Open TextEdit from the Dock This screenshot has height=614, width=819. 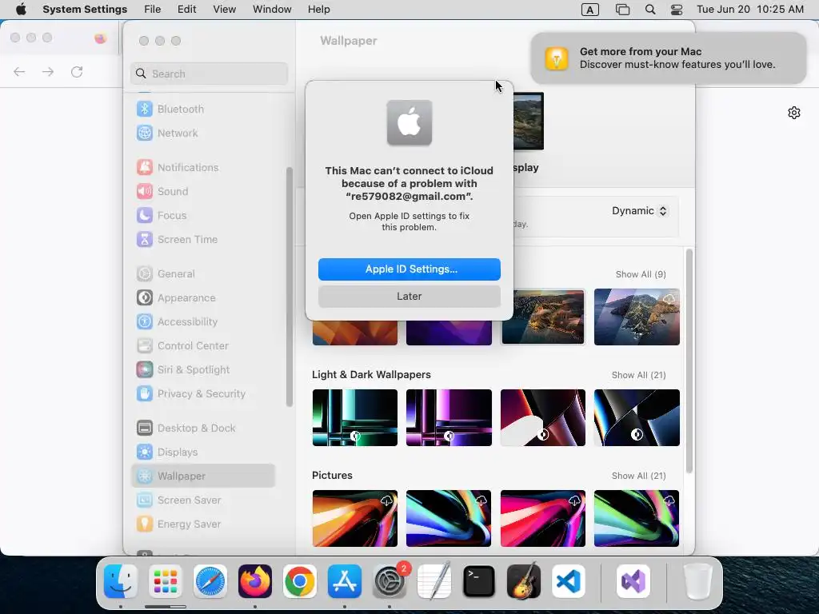434,582
